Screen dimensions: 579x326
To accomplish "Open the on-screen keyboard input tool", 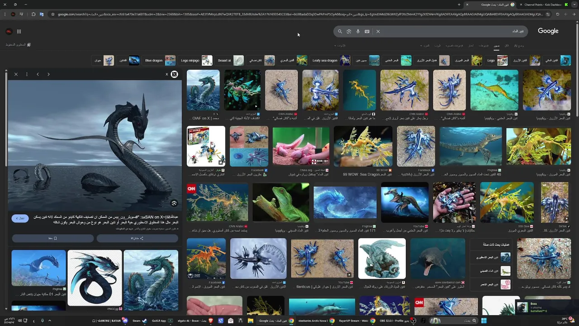I will pos(367,31).
